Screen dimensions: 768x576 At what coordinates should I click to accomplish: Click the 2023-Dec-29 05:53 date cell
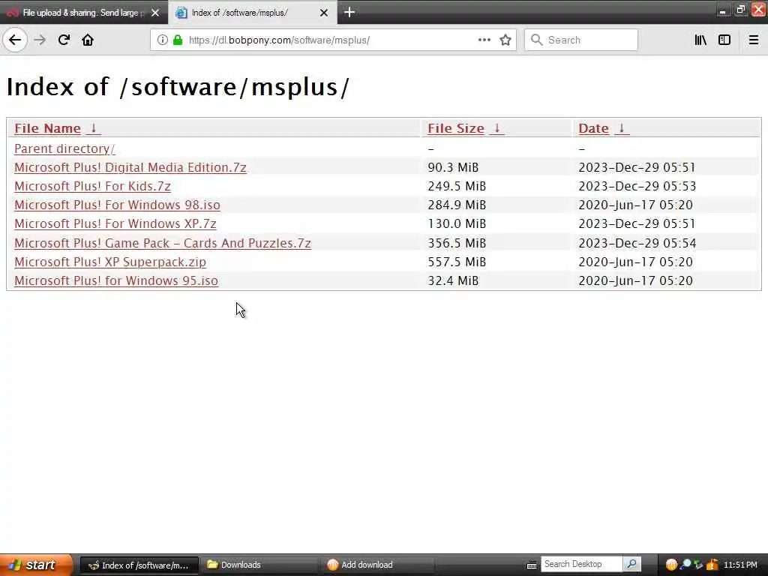click(637, 186)
